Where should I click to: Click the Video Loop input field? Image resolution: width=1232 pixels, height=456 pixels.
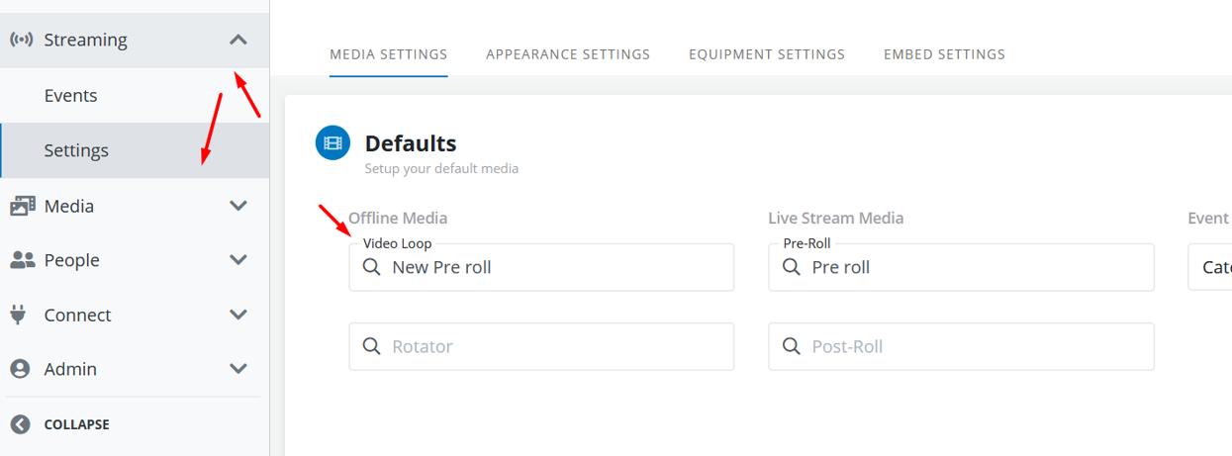pos(554,268)
